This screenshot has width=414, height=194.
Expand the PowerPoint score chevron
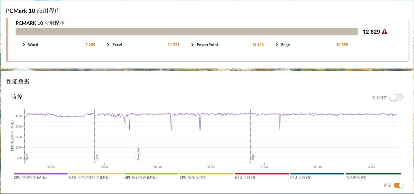(193, 45)
